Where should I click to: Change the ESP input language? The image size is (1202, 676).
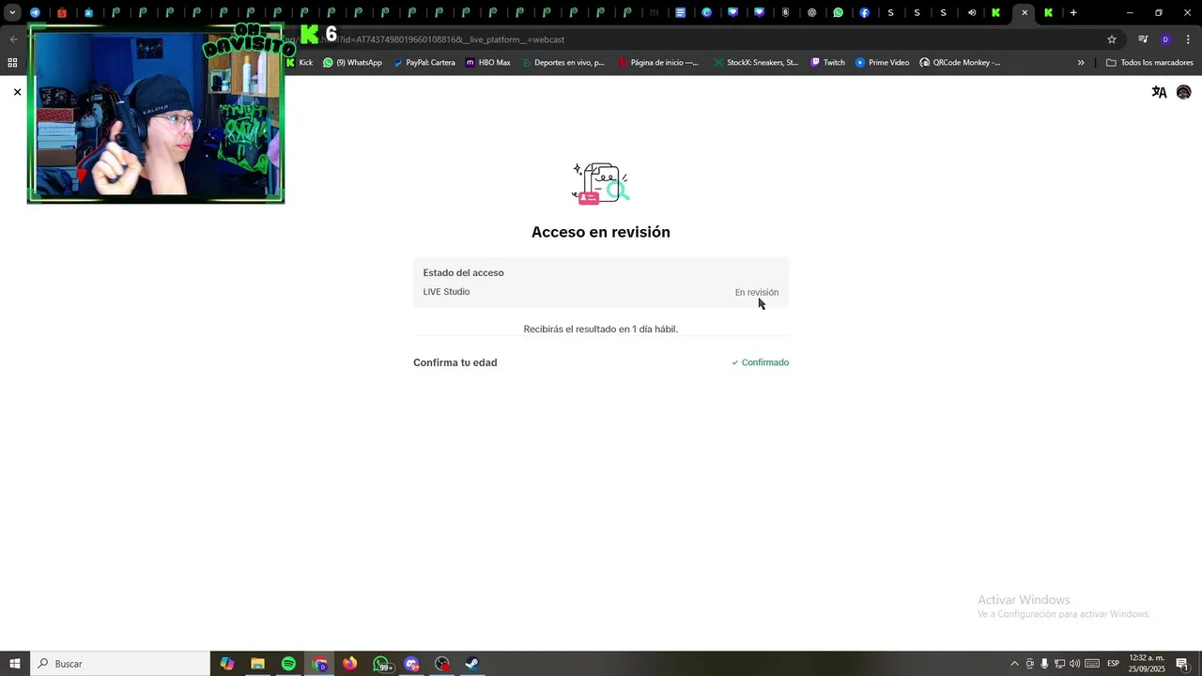point(1114,664)
